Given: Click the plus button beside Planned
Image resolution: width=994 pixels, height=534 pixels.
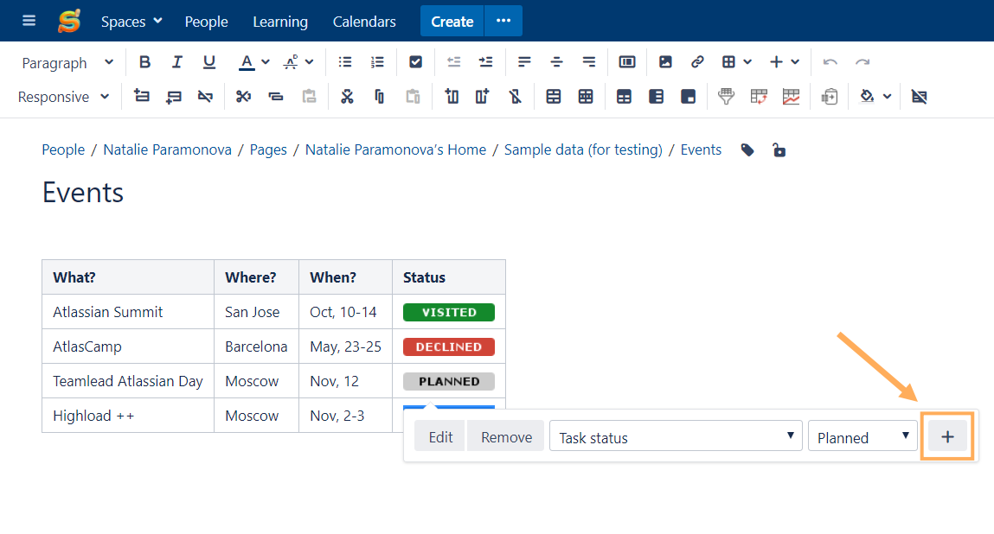Looking at the screenshot, I should 947,437.
